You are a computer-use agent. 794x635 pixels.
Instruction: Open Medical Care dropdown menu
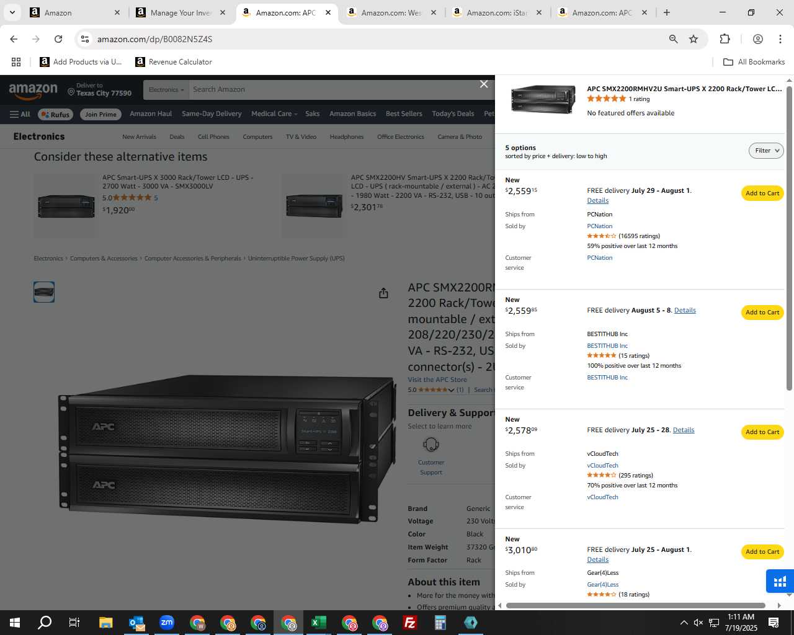coord(274,114)
